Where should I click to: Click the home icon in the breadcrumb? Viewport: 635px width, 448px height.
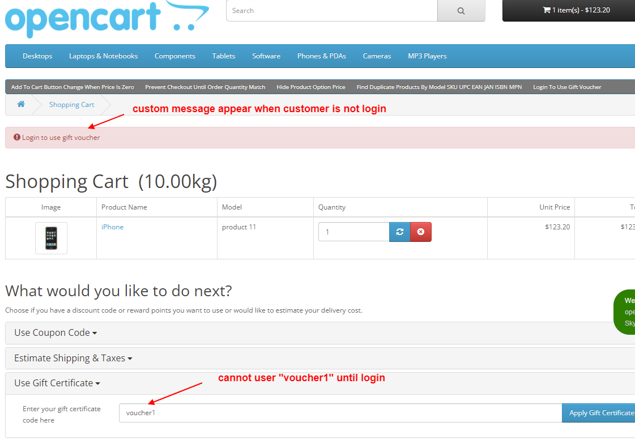(21, 104)
